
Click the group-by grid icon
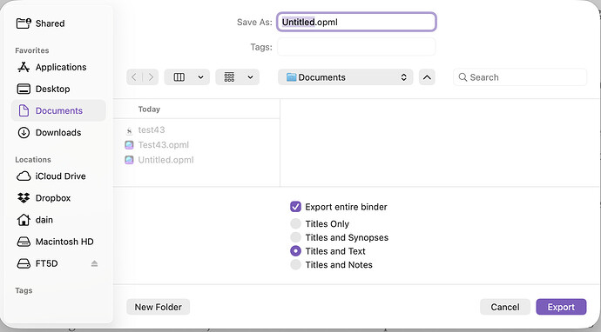229,76
